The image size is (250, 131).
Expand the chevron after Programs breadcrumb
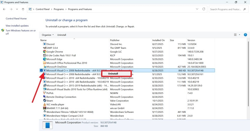[66, 9]
